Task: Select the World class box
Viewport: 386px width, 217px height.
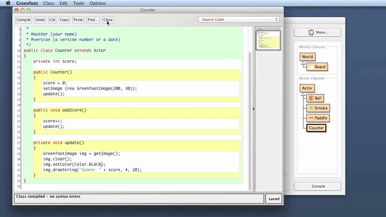Action: tap(307, 57)
